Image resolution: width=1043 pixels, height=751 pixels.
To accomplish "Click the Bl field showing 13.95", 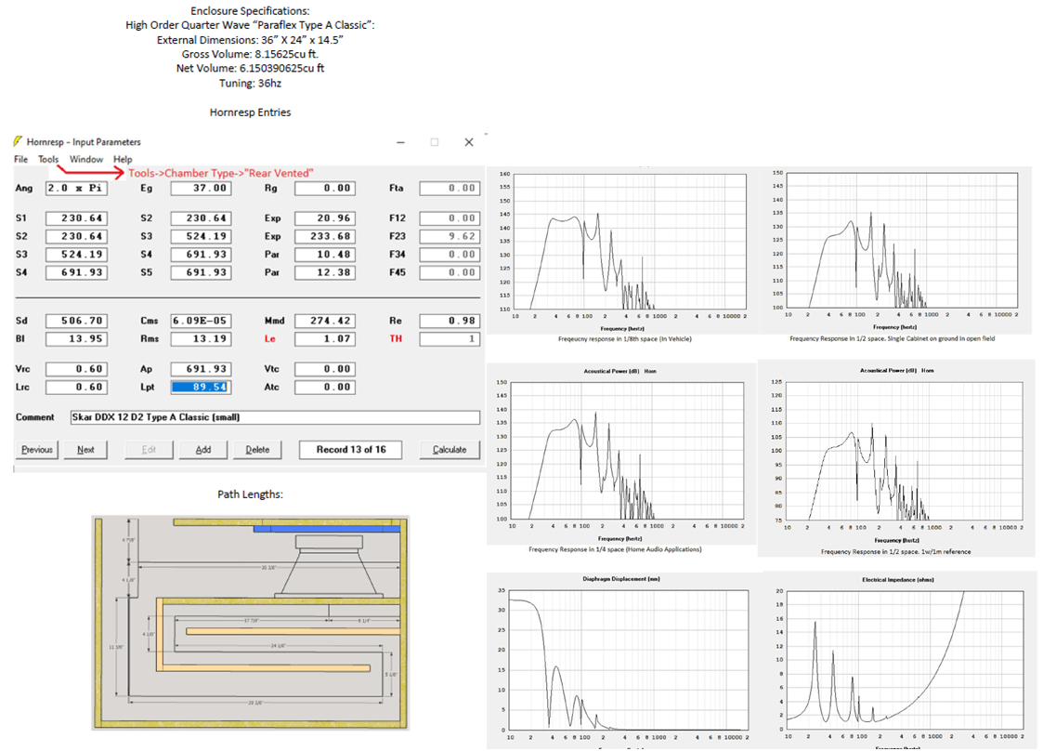I will point(76,339).
